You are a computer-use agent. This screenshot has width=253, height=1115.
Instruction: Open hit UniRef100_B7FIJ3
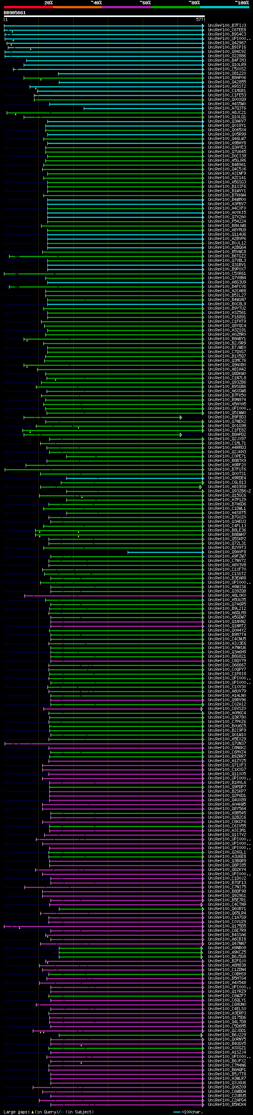click(x=227, y=26)
